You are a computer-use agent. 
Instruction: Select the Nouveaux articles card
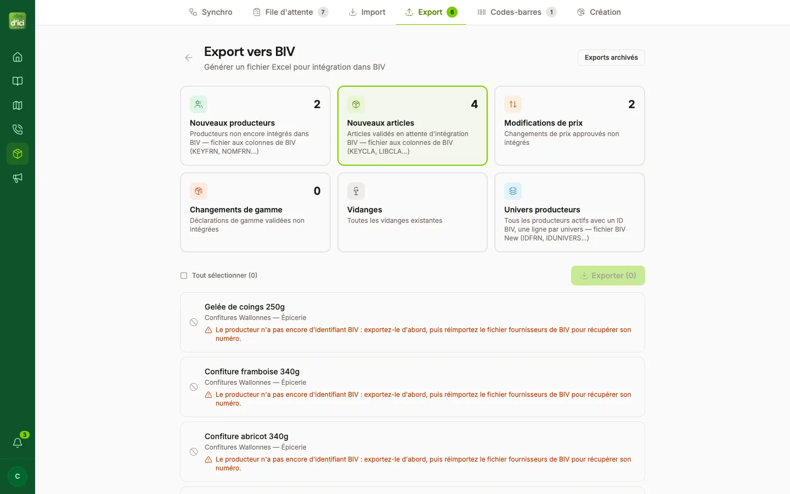click(413, 126)
